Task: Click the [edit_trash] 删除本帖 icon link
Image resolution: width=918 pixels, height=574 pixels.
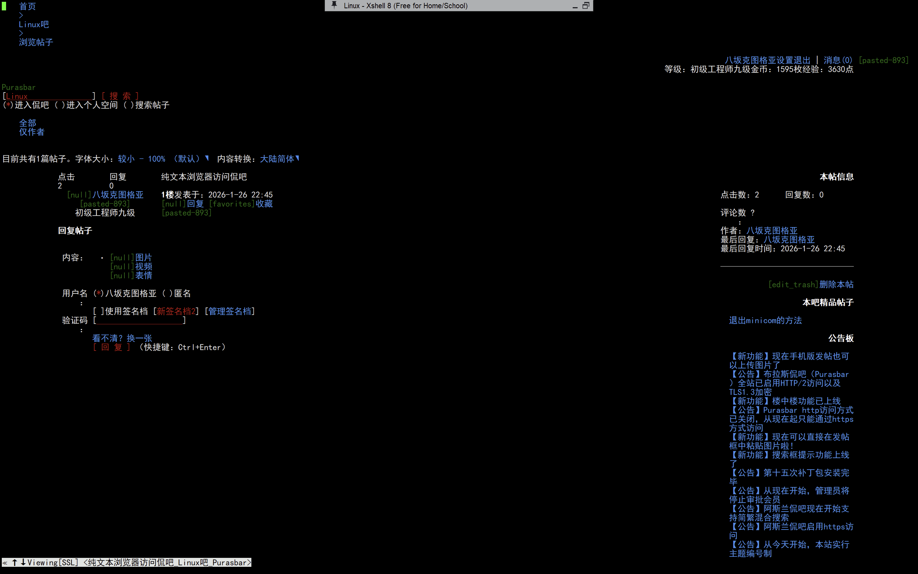Action: click(x=793, y=284)
